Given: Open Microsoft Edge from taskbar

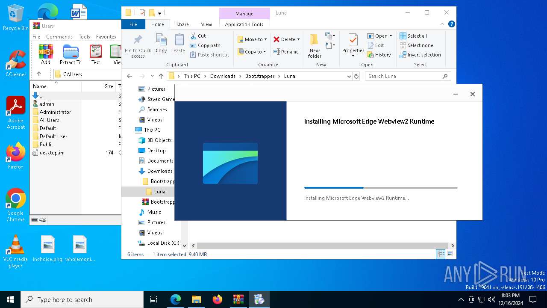Looking at the screenshot, I should (x=176, y=299).
